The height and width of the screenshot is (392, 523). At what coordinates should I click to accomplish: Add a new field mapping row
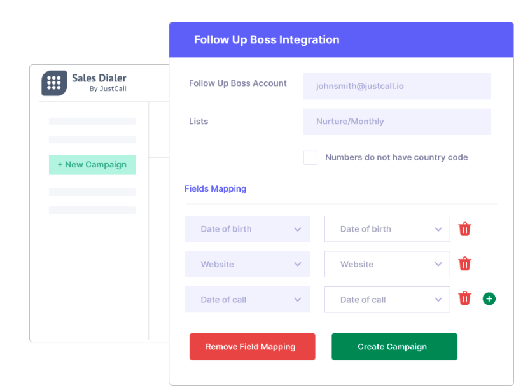[489, 298]
